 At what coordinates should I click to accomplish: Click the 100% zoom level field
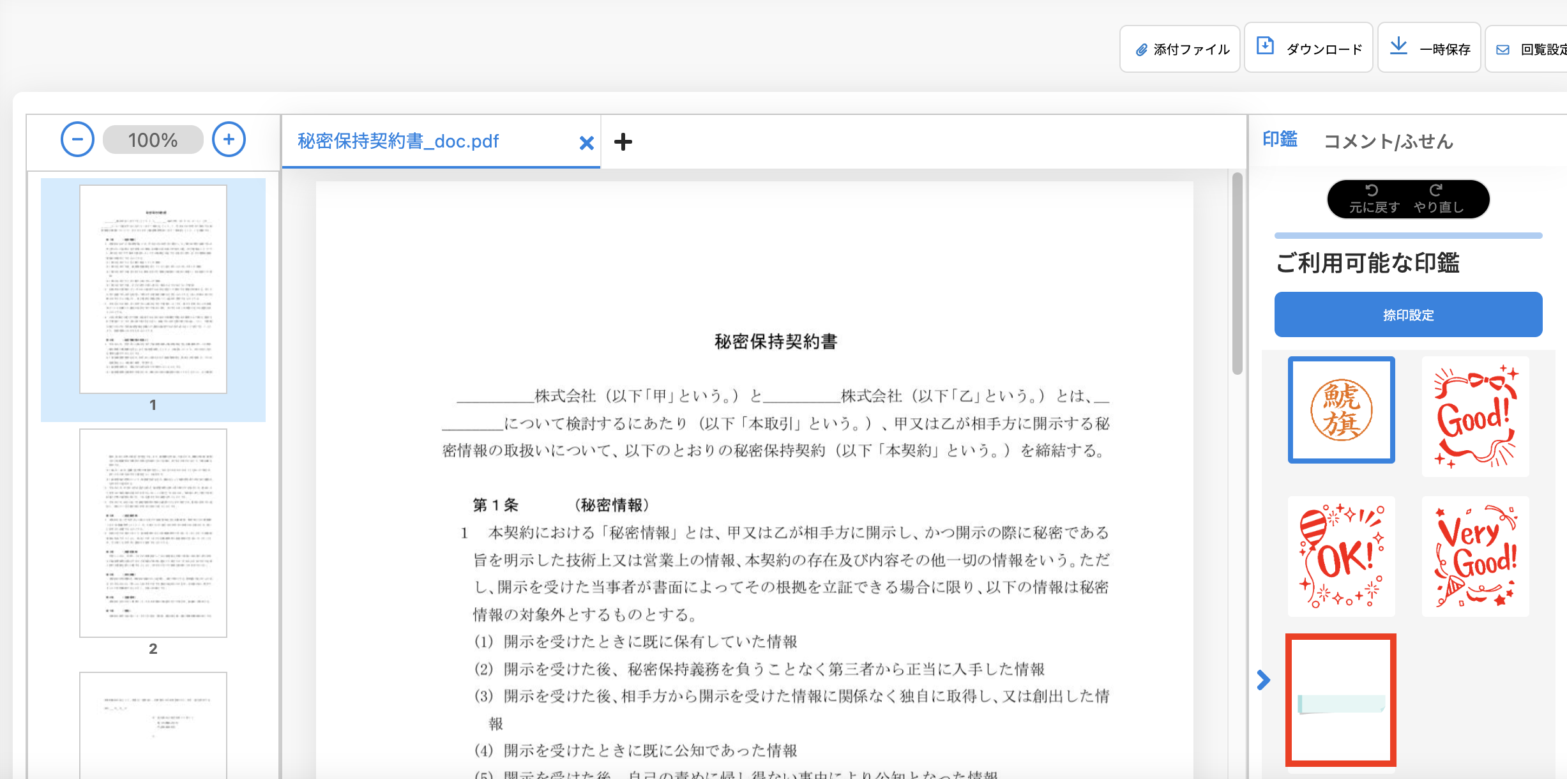(x=153, y=140)
